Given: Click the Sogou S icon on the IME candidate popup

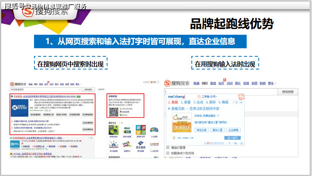Looking at the screenshot, I should [241, 97].
